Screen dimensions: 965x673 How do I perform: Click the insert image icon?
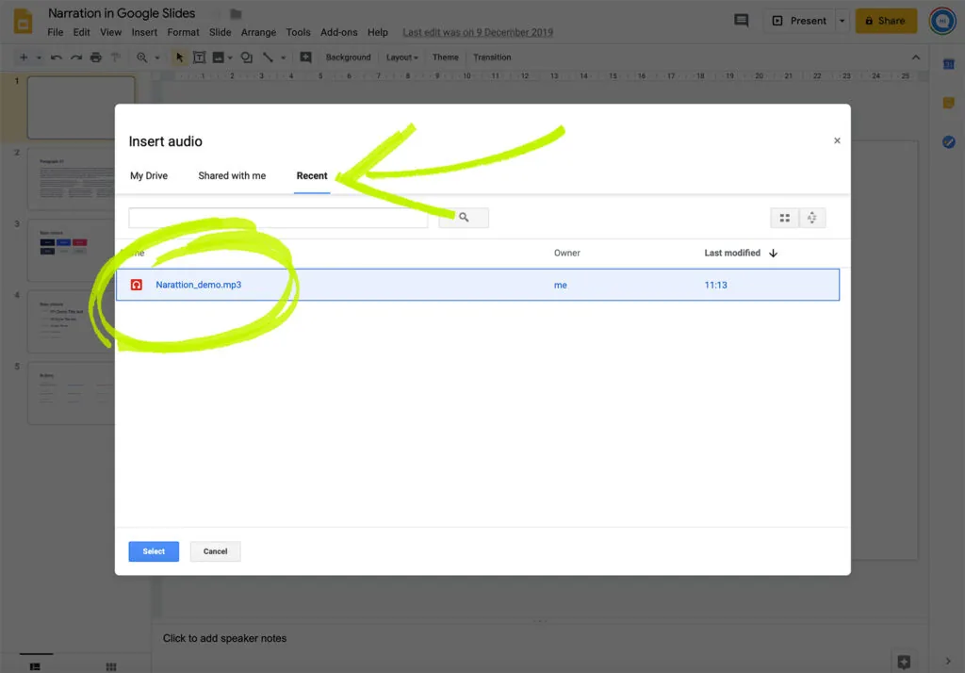click(x=218, y=57)
